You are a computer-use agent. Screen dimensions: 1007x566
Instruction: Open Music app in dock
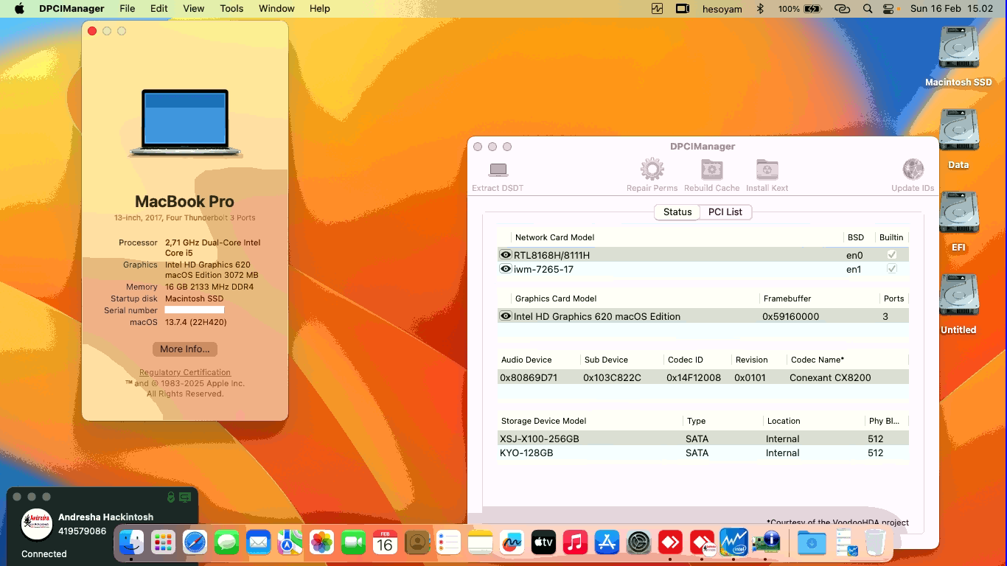click(575, 543)
